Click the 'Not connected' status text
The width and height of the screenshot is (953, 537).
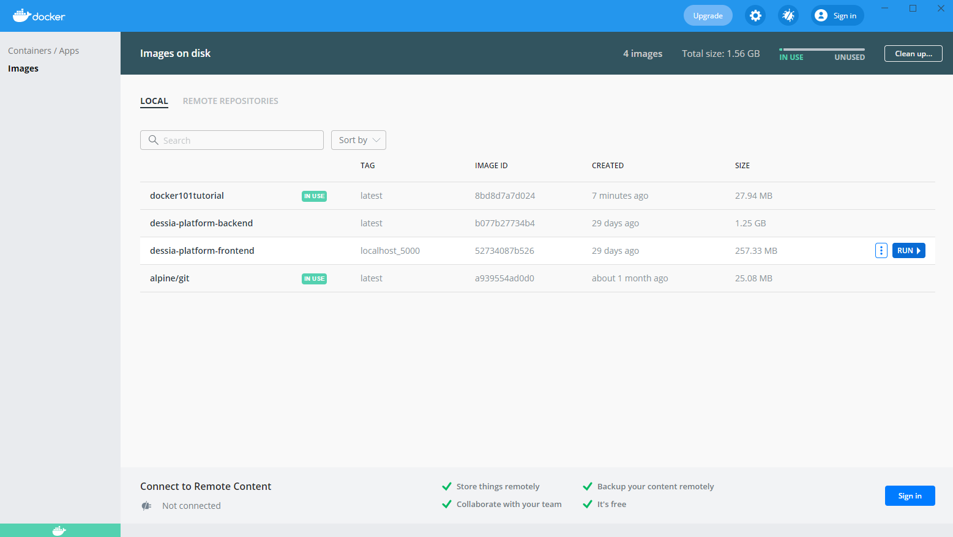pyautogui.click(x=192, y=506)
